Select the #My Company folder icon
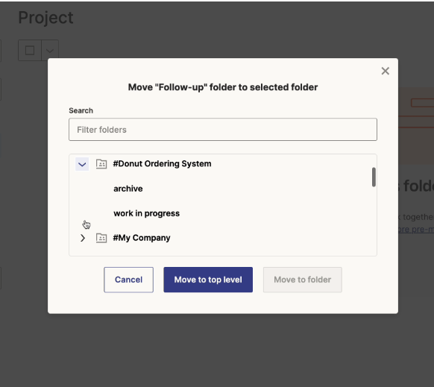This screenshot has width=434, height=387. (x=101, y=238)
